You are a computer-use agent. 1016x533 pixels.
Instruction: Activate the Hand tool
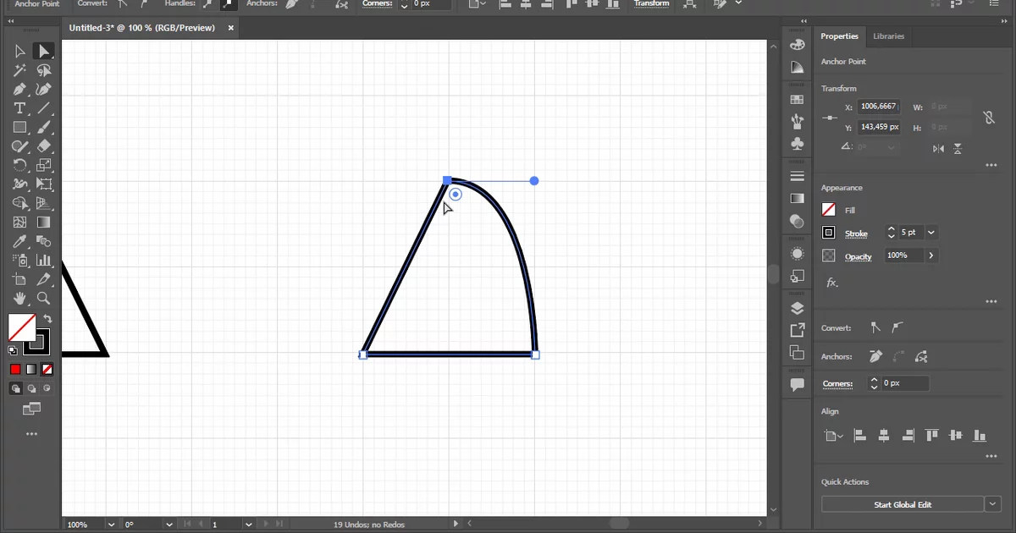point(19,299)
